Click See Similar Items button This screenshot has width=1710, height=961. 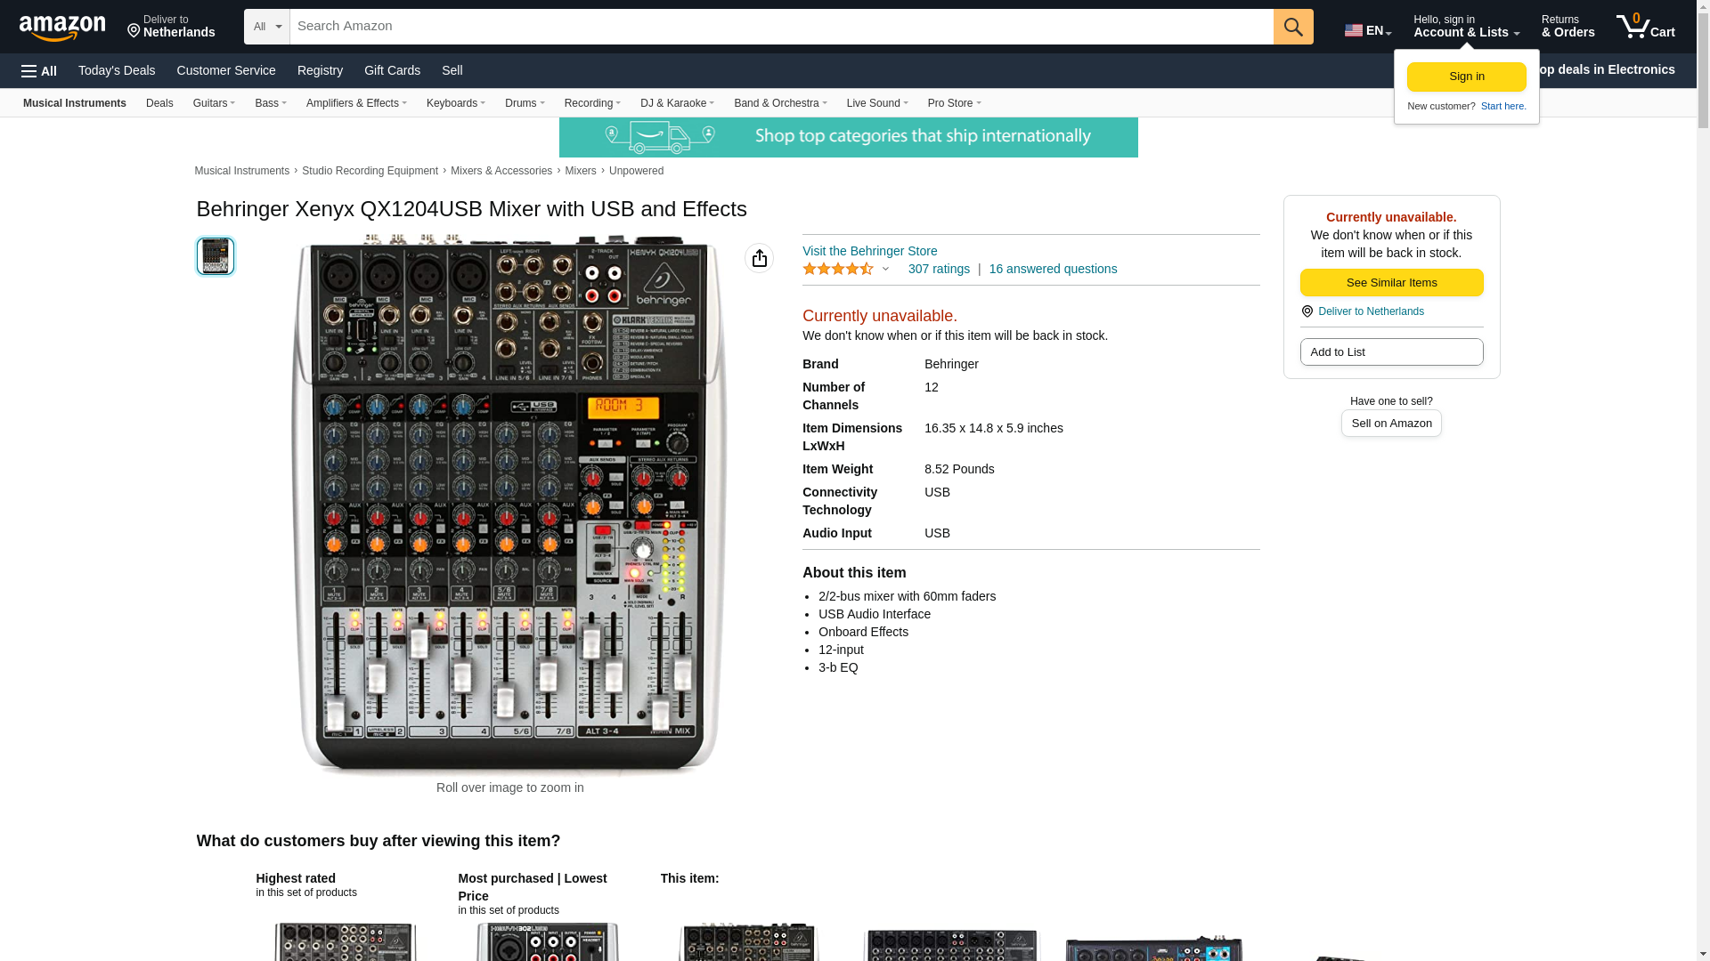[1391, 283]
